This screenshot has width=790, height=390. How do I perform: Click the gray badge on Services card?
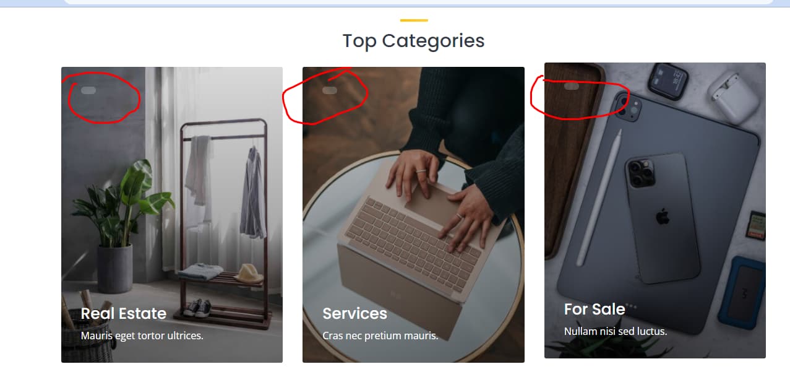330,90
